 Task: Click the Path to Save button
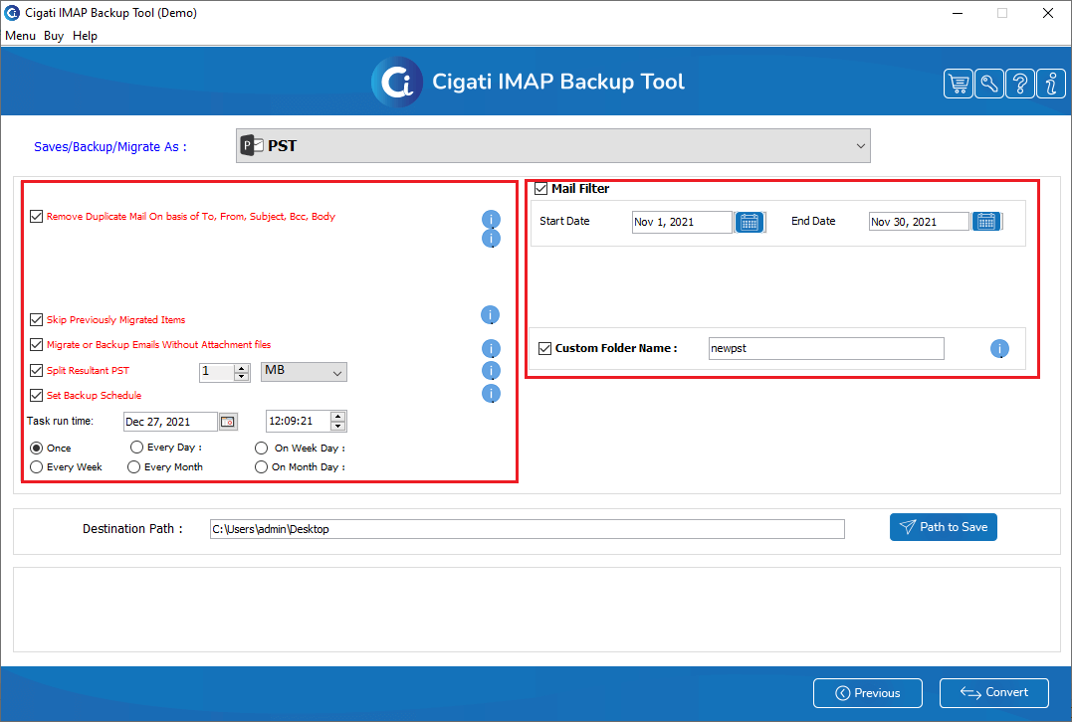(944, 527)
